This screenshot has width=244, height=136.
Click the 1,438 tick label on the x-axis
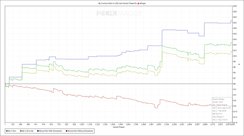(x=113, y=125)
